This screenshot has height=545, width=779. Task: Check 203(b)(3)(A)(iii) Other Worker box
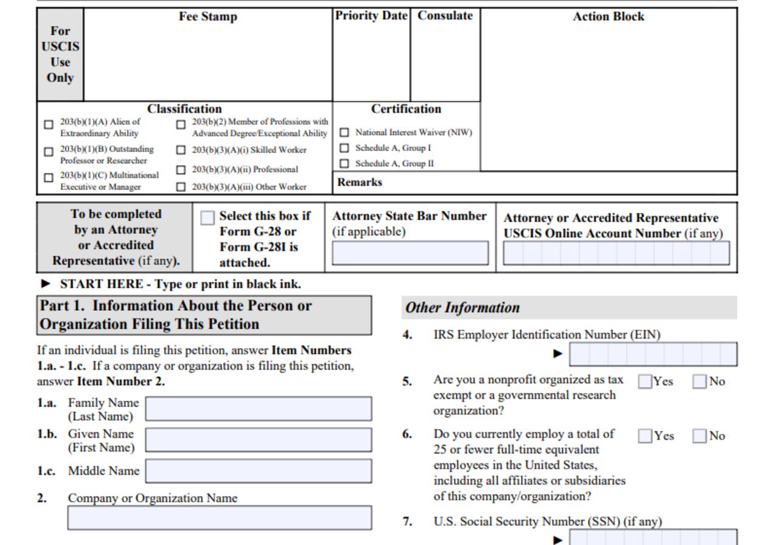[181, 188]
